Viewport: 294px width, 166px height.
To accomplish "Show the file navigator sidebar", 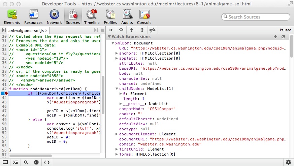I will point(3,30).
